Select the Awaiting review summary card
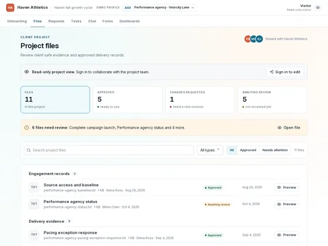Viewport: 328px width, 246px height. (x=273, y=100)
